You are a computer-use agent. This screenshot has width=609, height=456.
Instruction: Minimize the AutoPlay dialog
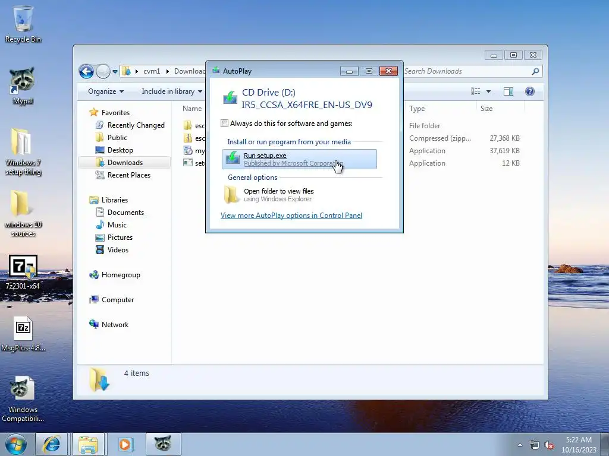(349, 71)
